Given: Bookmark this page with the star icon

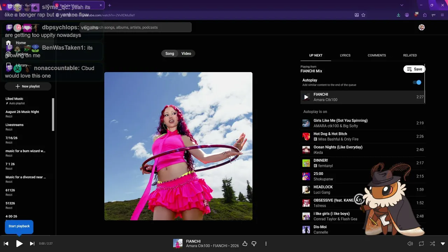Looking at the screenshot, I should [x=363, y=15].
